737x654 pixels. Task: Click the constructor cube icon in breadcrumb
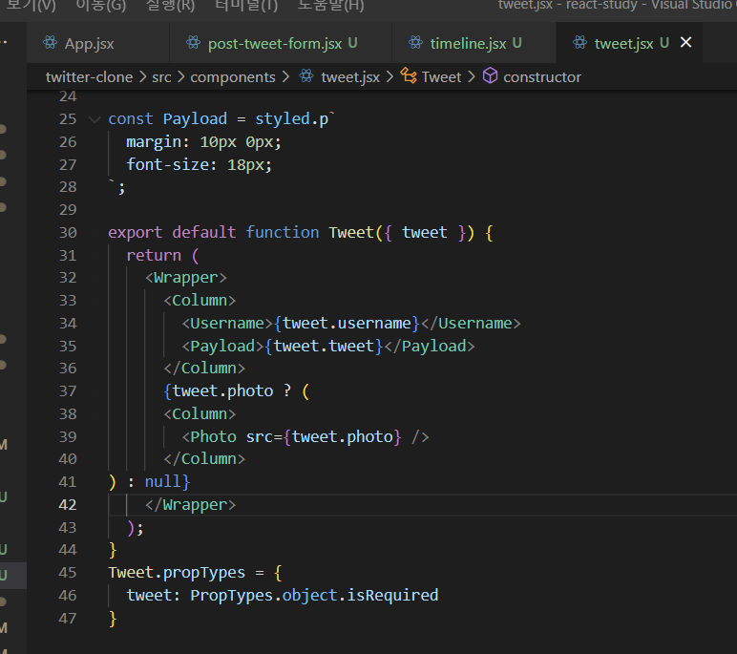[490, 75]
